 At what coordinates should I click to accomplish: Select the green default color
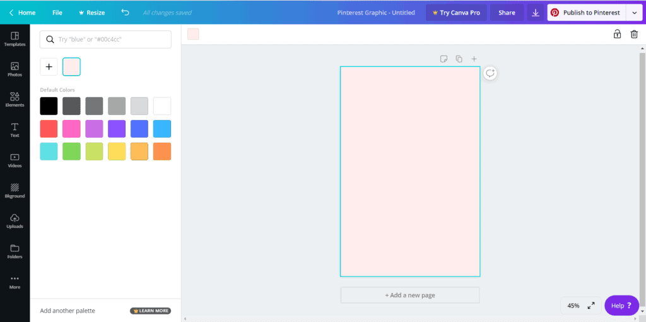click(71, 152)
